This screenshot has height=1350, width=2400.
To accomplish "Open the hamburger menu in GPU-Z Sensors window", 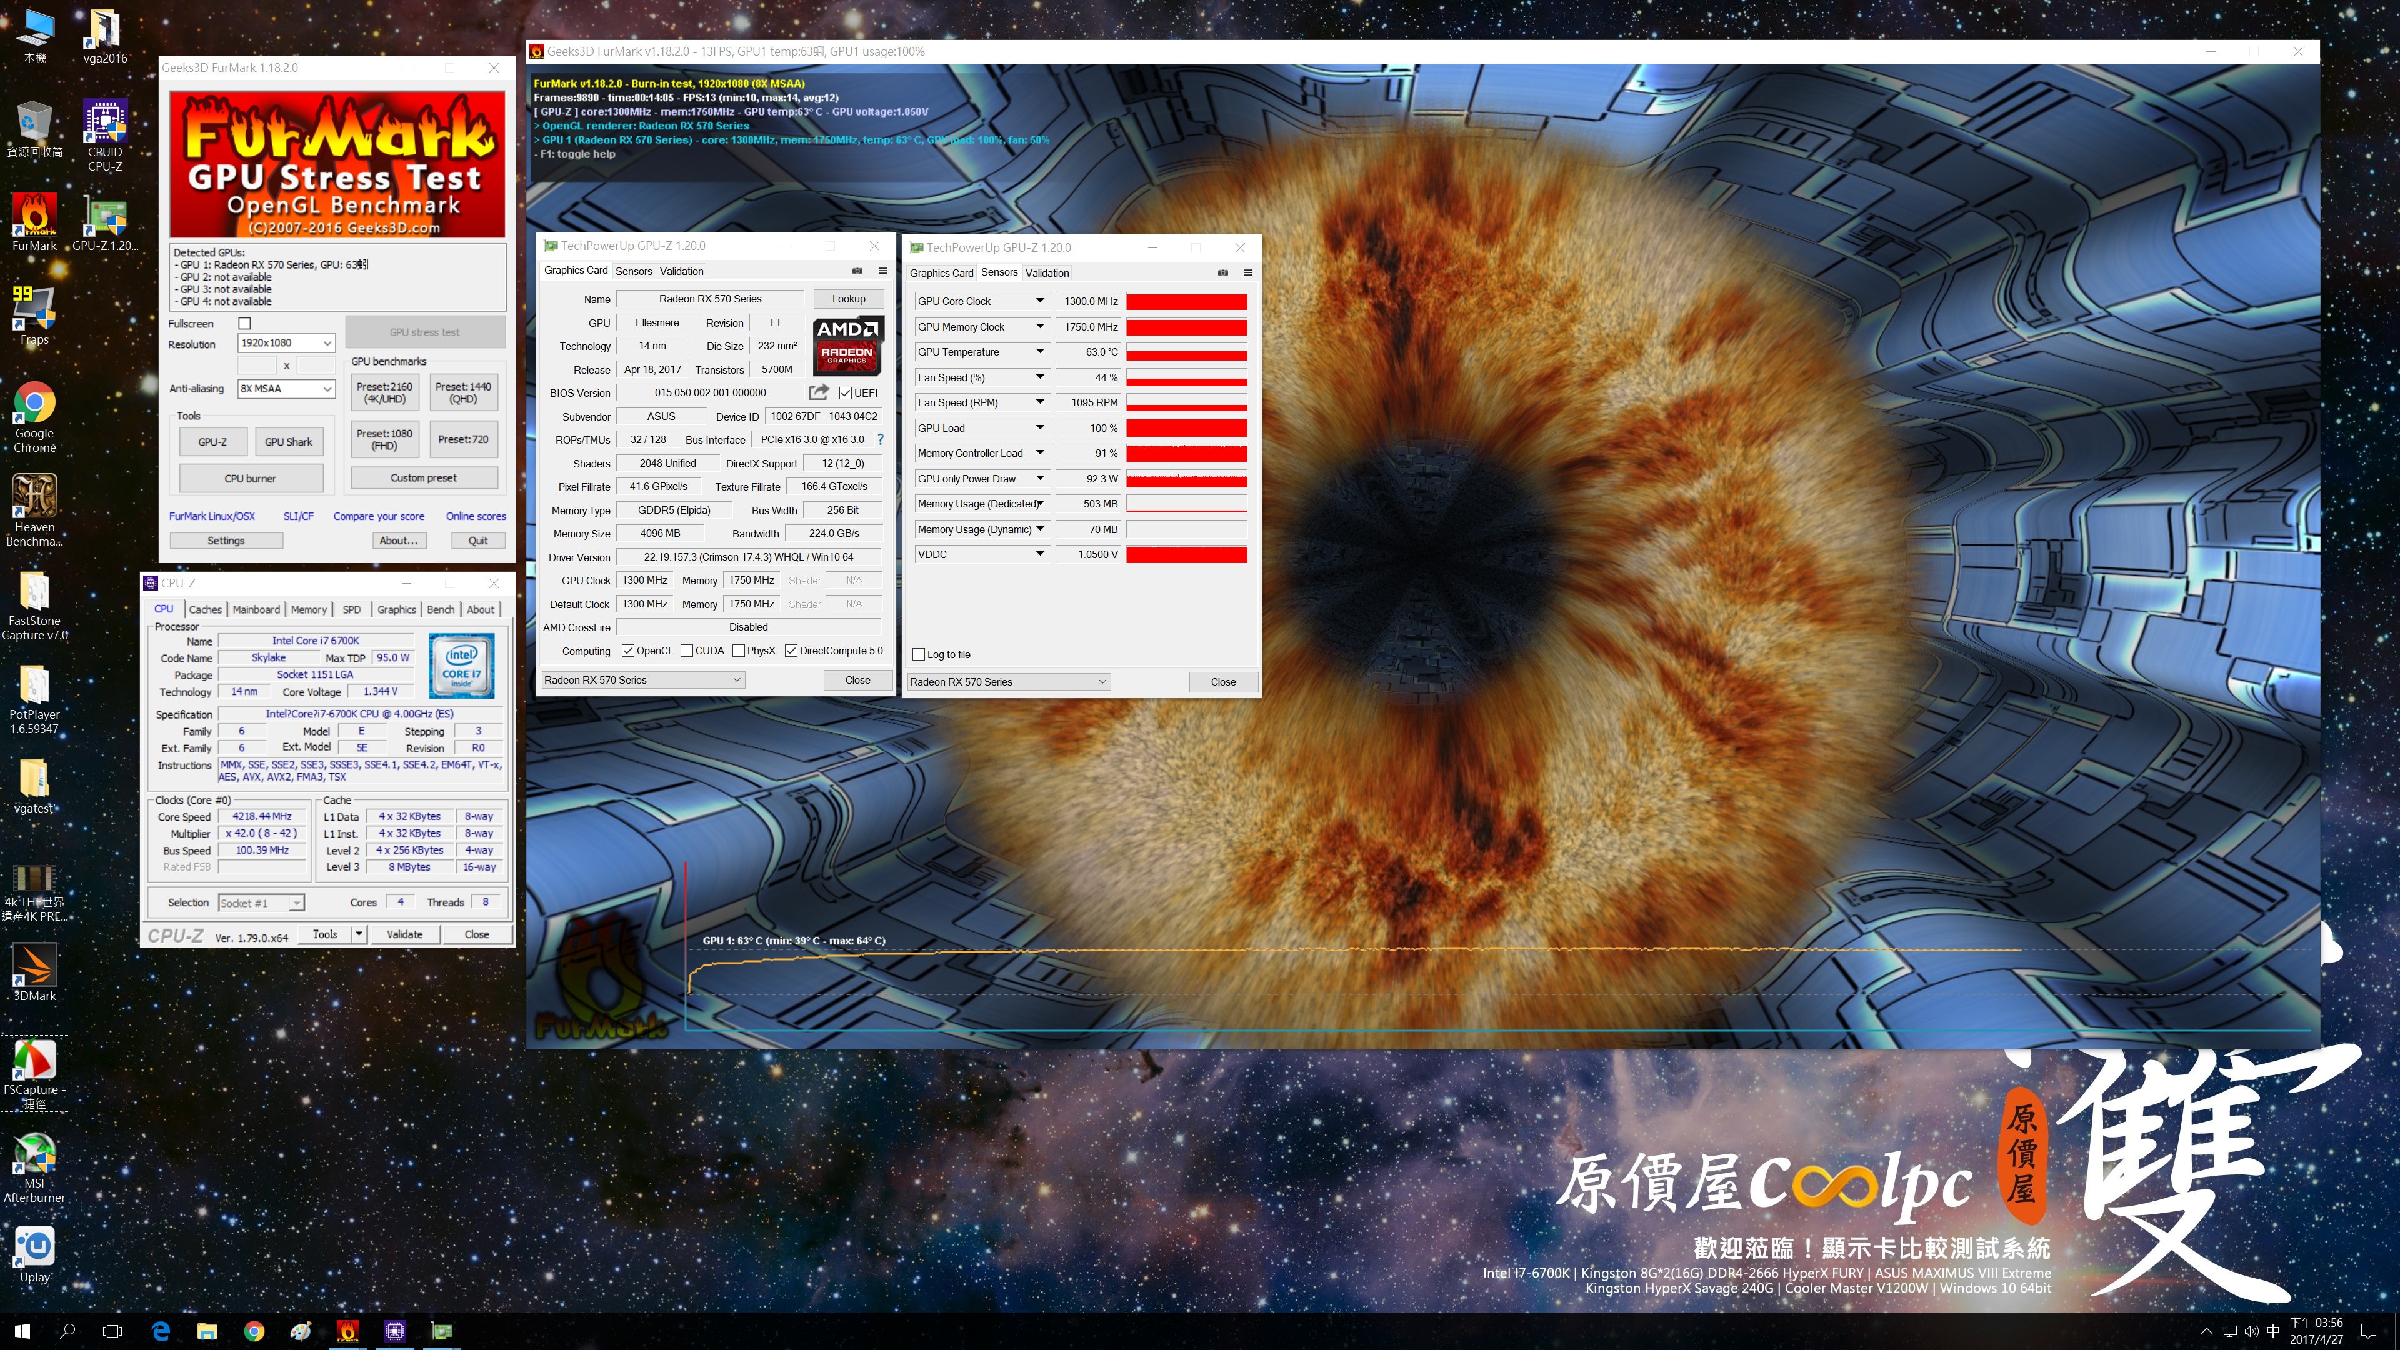I will point(1247,273).
